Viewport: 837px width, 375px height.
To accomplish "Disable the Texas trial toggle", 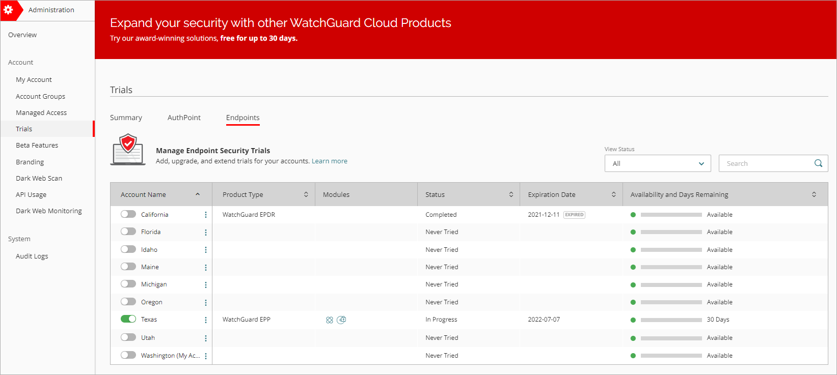I will pyautogui.click(x=128, y=319).
